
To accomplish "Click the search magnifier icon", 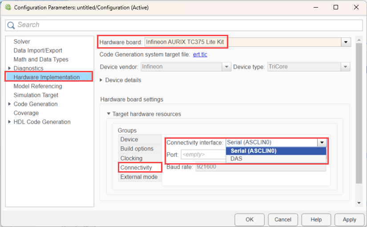I will click(x=11, y=25).
